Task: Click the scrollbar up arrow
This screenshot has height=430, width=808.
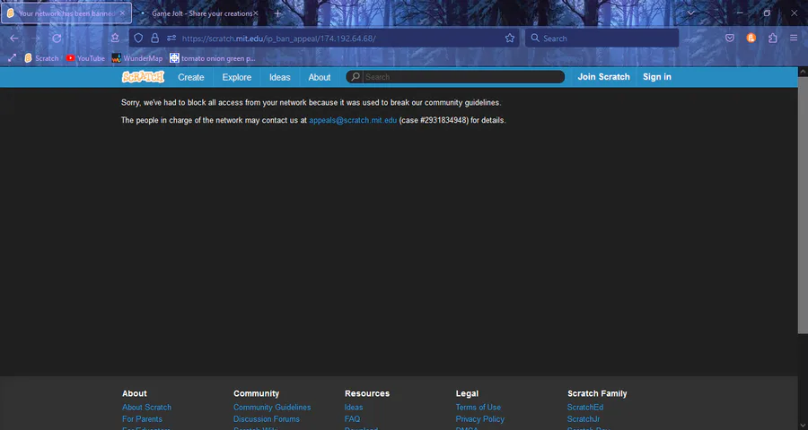Action: point(803,72)
